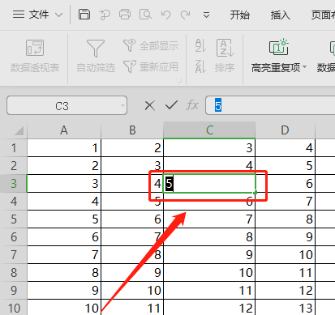Click the 排序 sort icon

pos(225,56)
